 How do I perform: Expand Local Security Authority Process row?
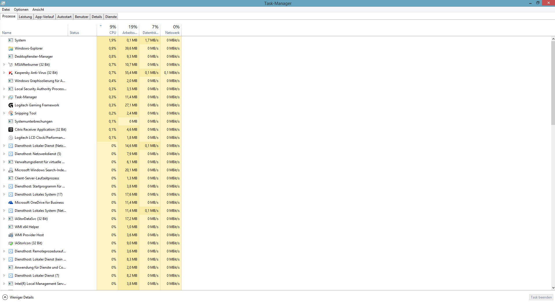(x=4, y=89)
